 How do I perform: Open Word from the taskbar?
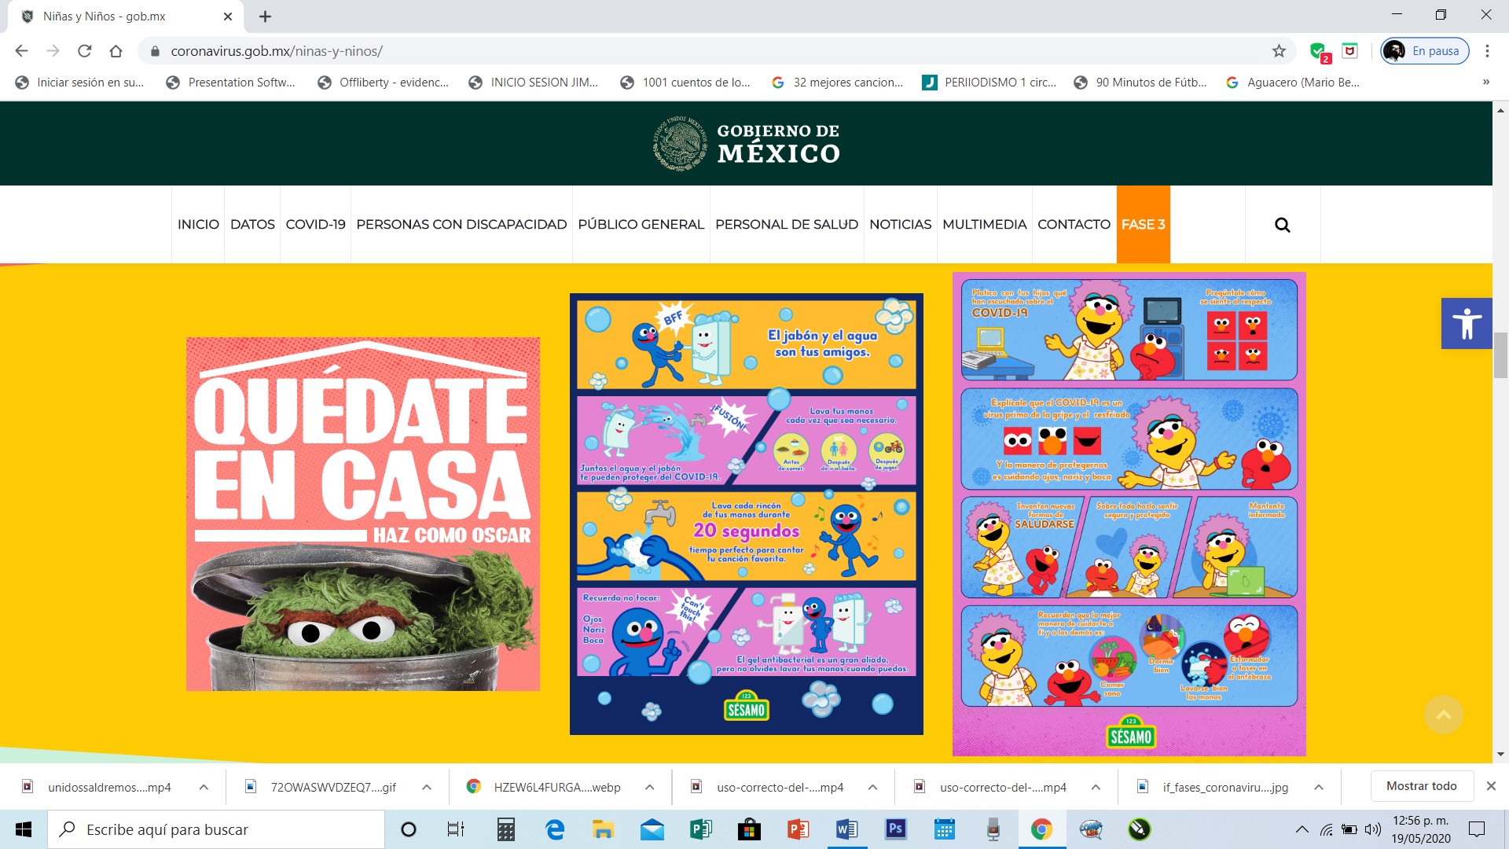[x=846, y=829]
